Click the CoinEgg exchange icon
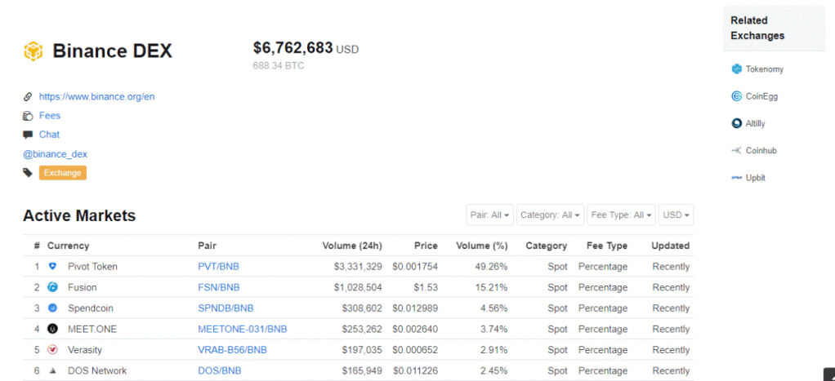This screenshot has width=835, height=381. click(736, 96)
